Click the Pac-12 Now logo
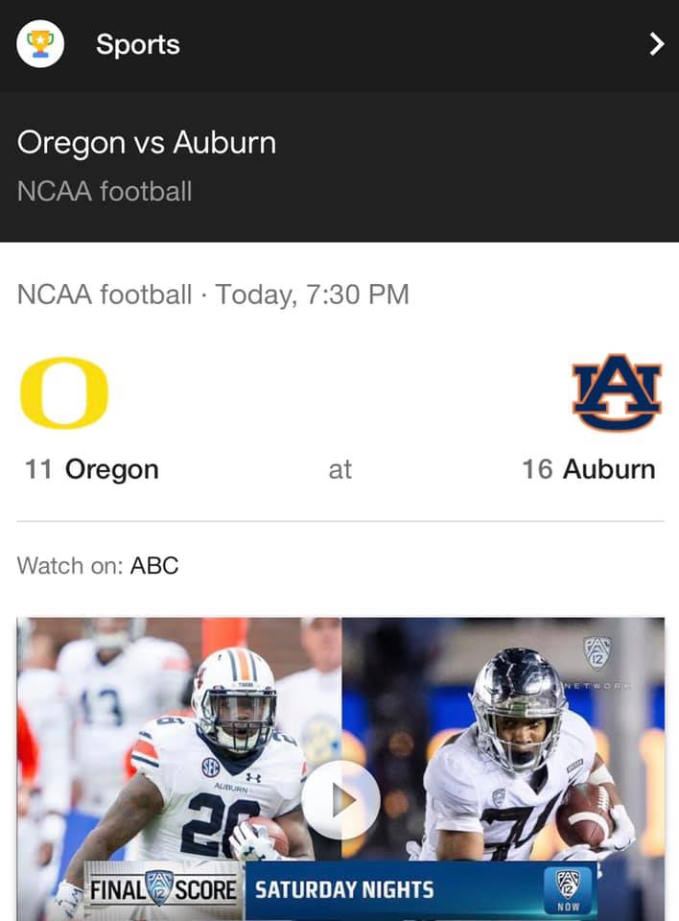Viewport: 679px width, 921px height. 568,890
